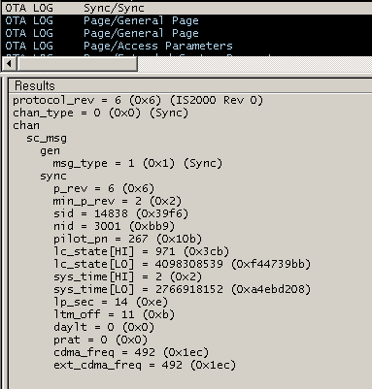Select the cdma_freq = 492 line
Viewport: 372px width, 389px height.
click(x=131, y=352)
